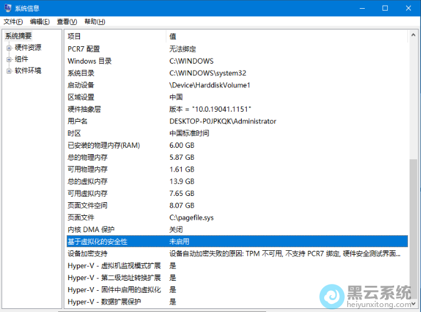Select 系统摘要 in the tree
Image resolution: width=421 pixels, height=312 pixels.
tap(19, 36)
